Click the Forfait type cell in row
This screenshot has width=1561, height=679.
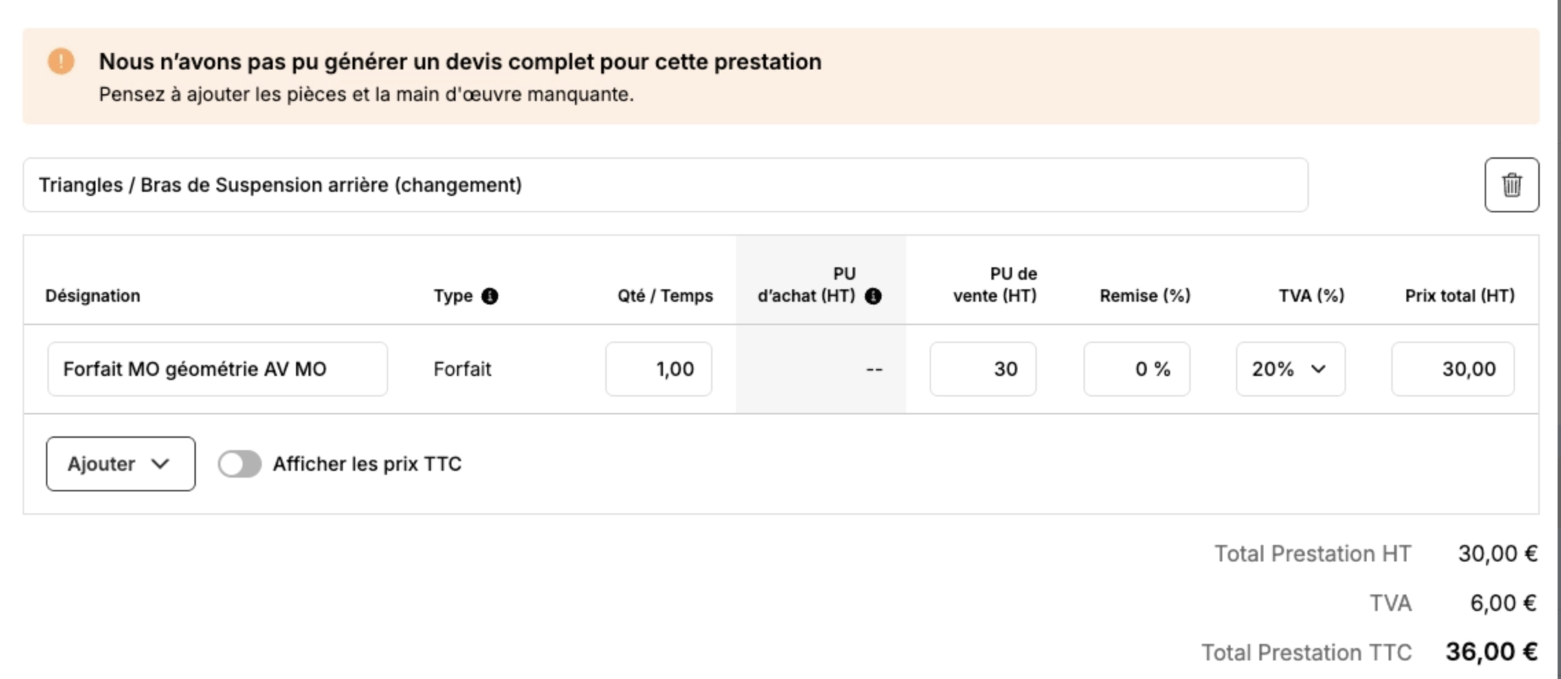462,369
